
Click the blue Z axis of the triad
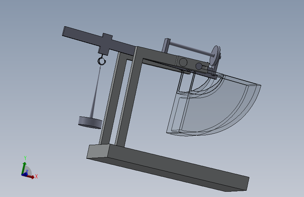[25, 175]
